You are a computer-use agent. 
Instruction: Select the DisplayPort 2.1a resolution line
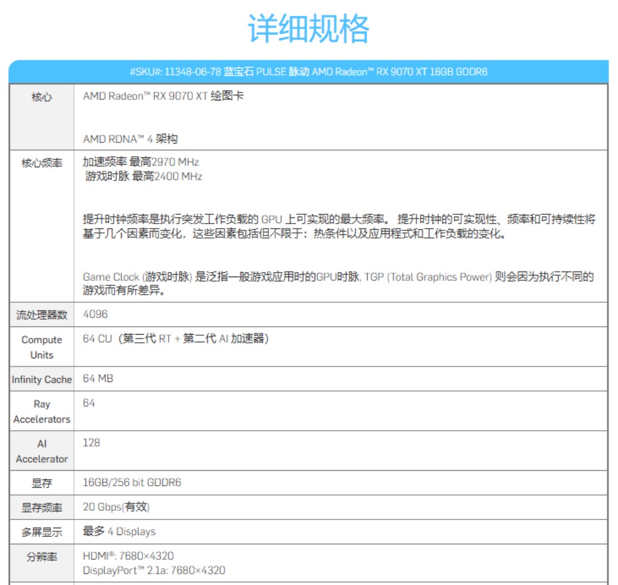tap(154, 570)
